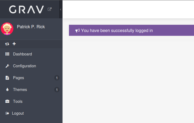
Task: Open the Dashboard menu item
Action: pyautogui.click(x=23, y=54)
